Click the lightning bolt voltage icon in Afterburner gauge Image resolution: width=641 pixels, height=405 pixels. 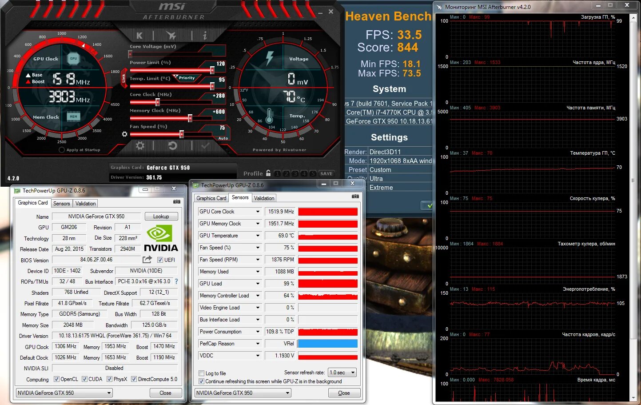[x=269, y=58]
